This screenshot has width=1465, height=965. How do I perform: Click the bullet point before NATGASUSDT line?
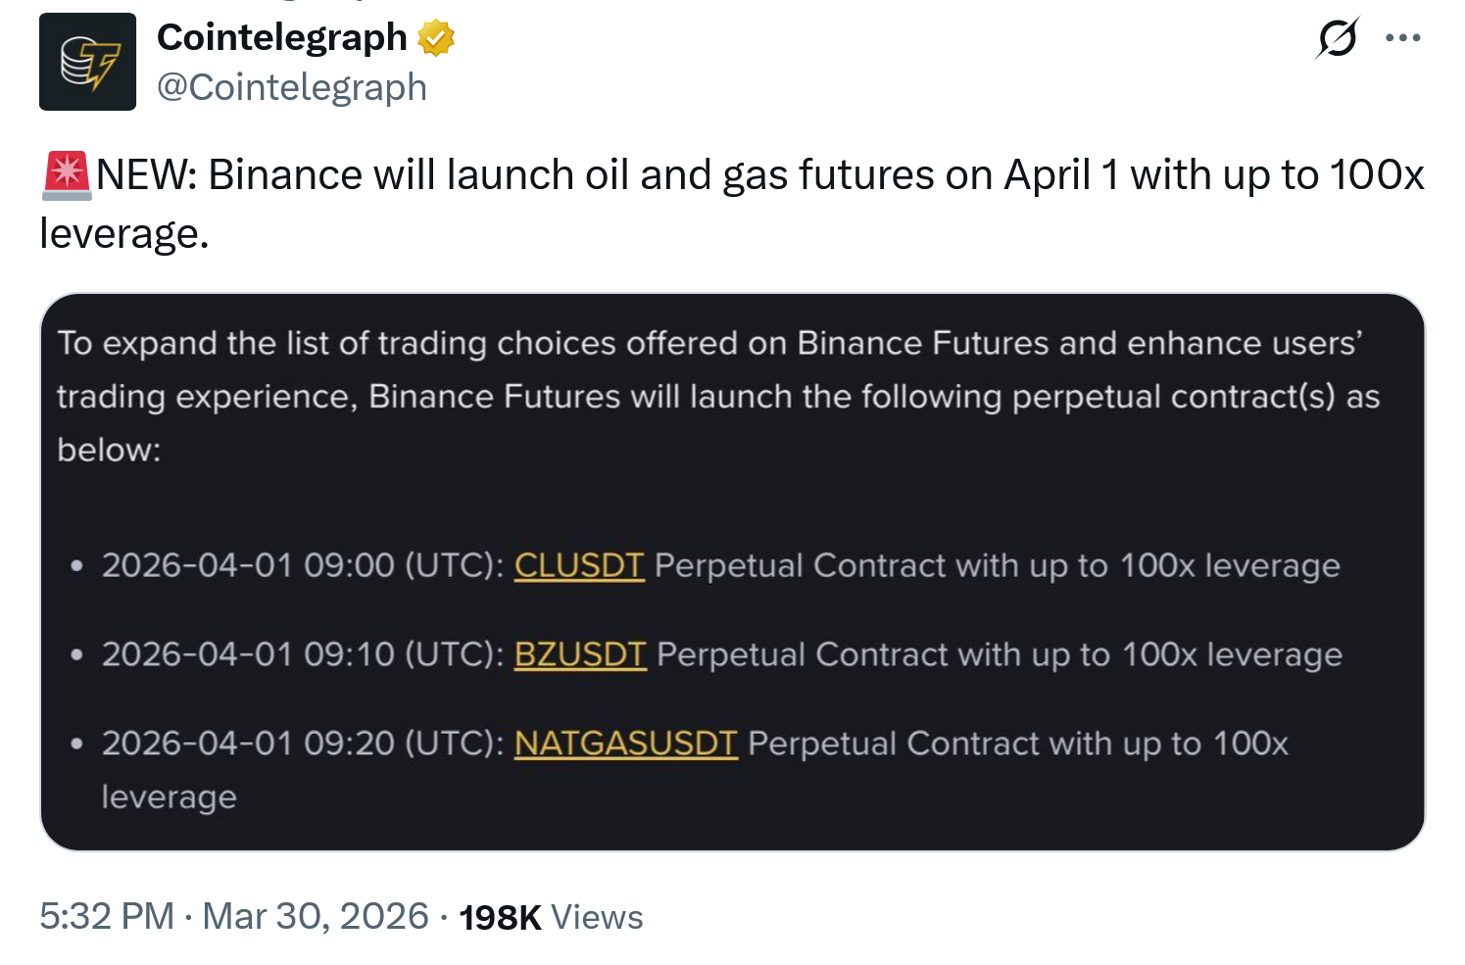click(x=77, y=745)
